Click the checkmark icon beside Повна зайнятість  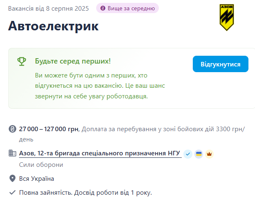click(12, 193)
